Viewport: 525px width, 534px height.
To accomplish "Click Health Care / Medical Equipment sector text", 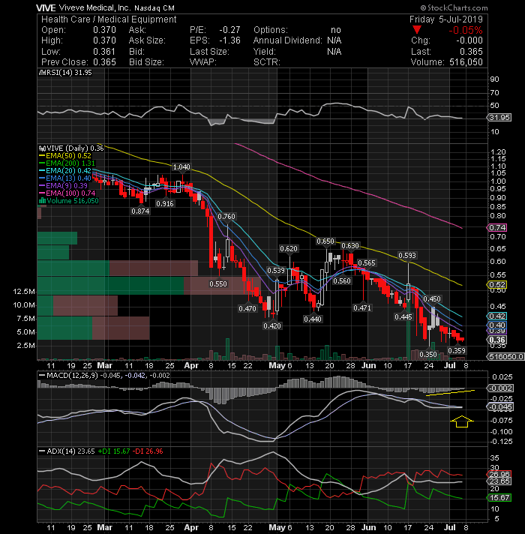I will tap(109, 19).
